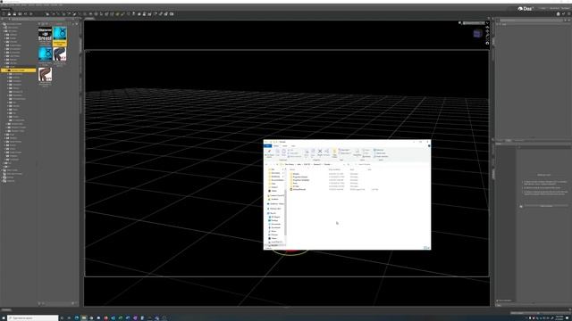Switch Explorer to the large icons view toggle
The width and height of the screenshot is (572, 321).
pos(428,248)
